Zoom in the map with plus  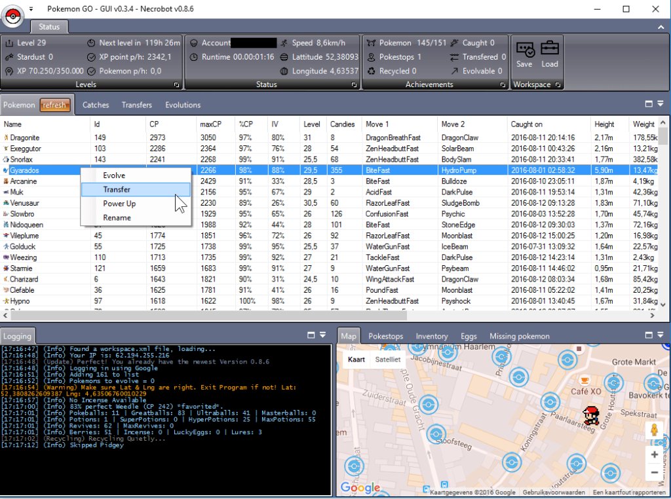pyautogui.click(x=655, y=454)
